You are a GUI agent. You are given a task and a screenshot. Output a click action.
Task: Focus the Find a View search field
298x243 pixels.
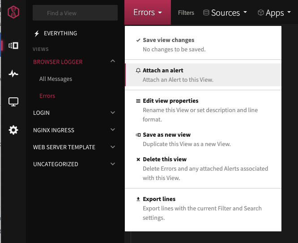click(75, 13)
